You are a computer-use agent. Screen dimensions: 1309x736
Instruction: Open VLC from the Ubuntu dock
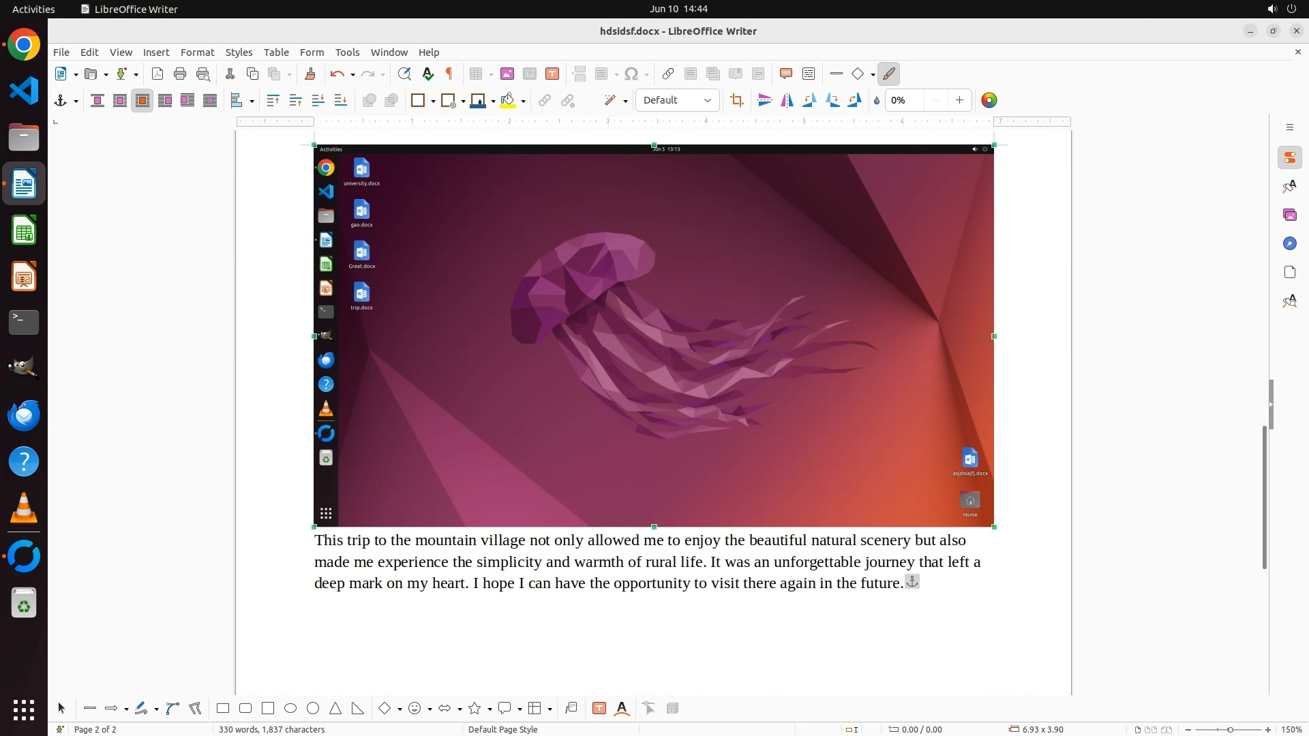[24, 508]
